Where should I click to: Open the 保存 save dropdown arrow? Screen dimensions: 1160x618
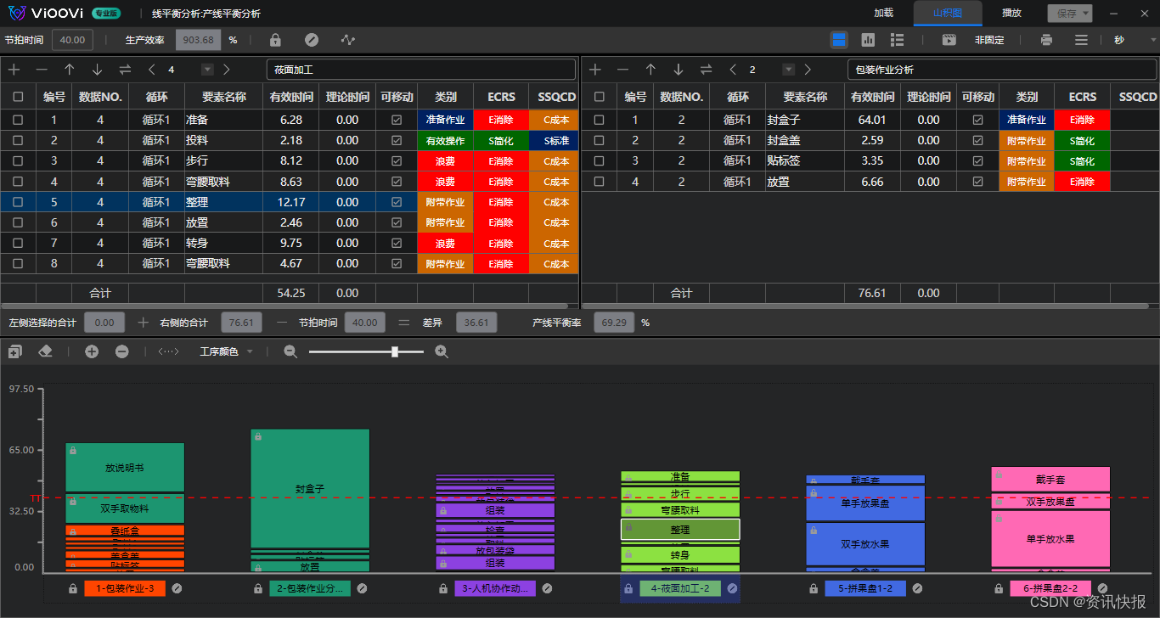coord(1087,13)
